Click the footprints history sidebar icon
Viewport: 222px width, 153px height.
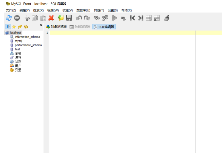tap(20, 27)
